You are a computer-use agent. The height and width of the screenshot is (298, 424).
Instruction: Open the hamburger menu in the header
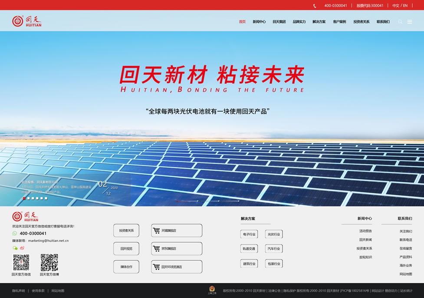coord(410,22)
